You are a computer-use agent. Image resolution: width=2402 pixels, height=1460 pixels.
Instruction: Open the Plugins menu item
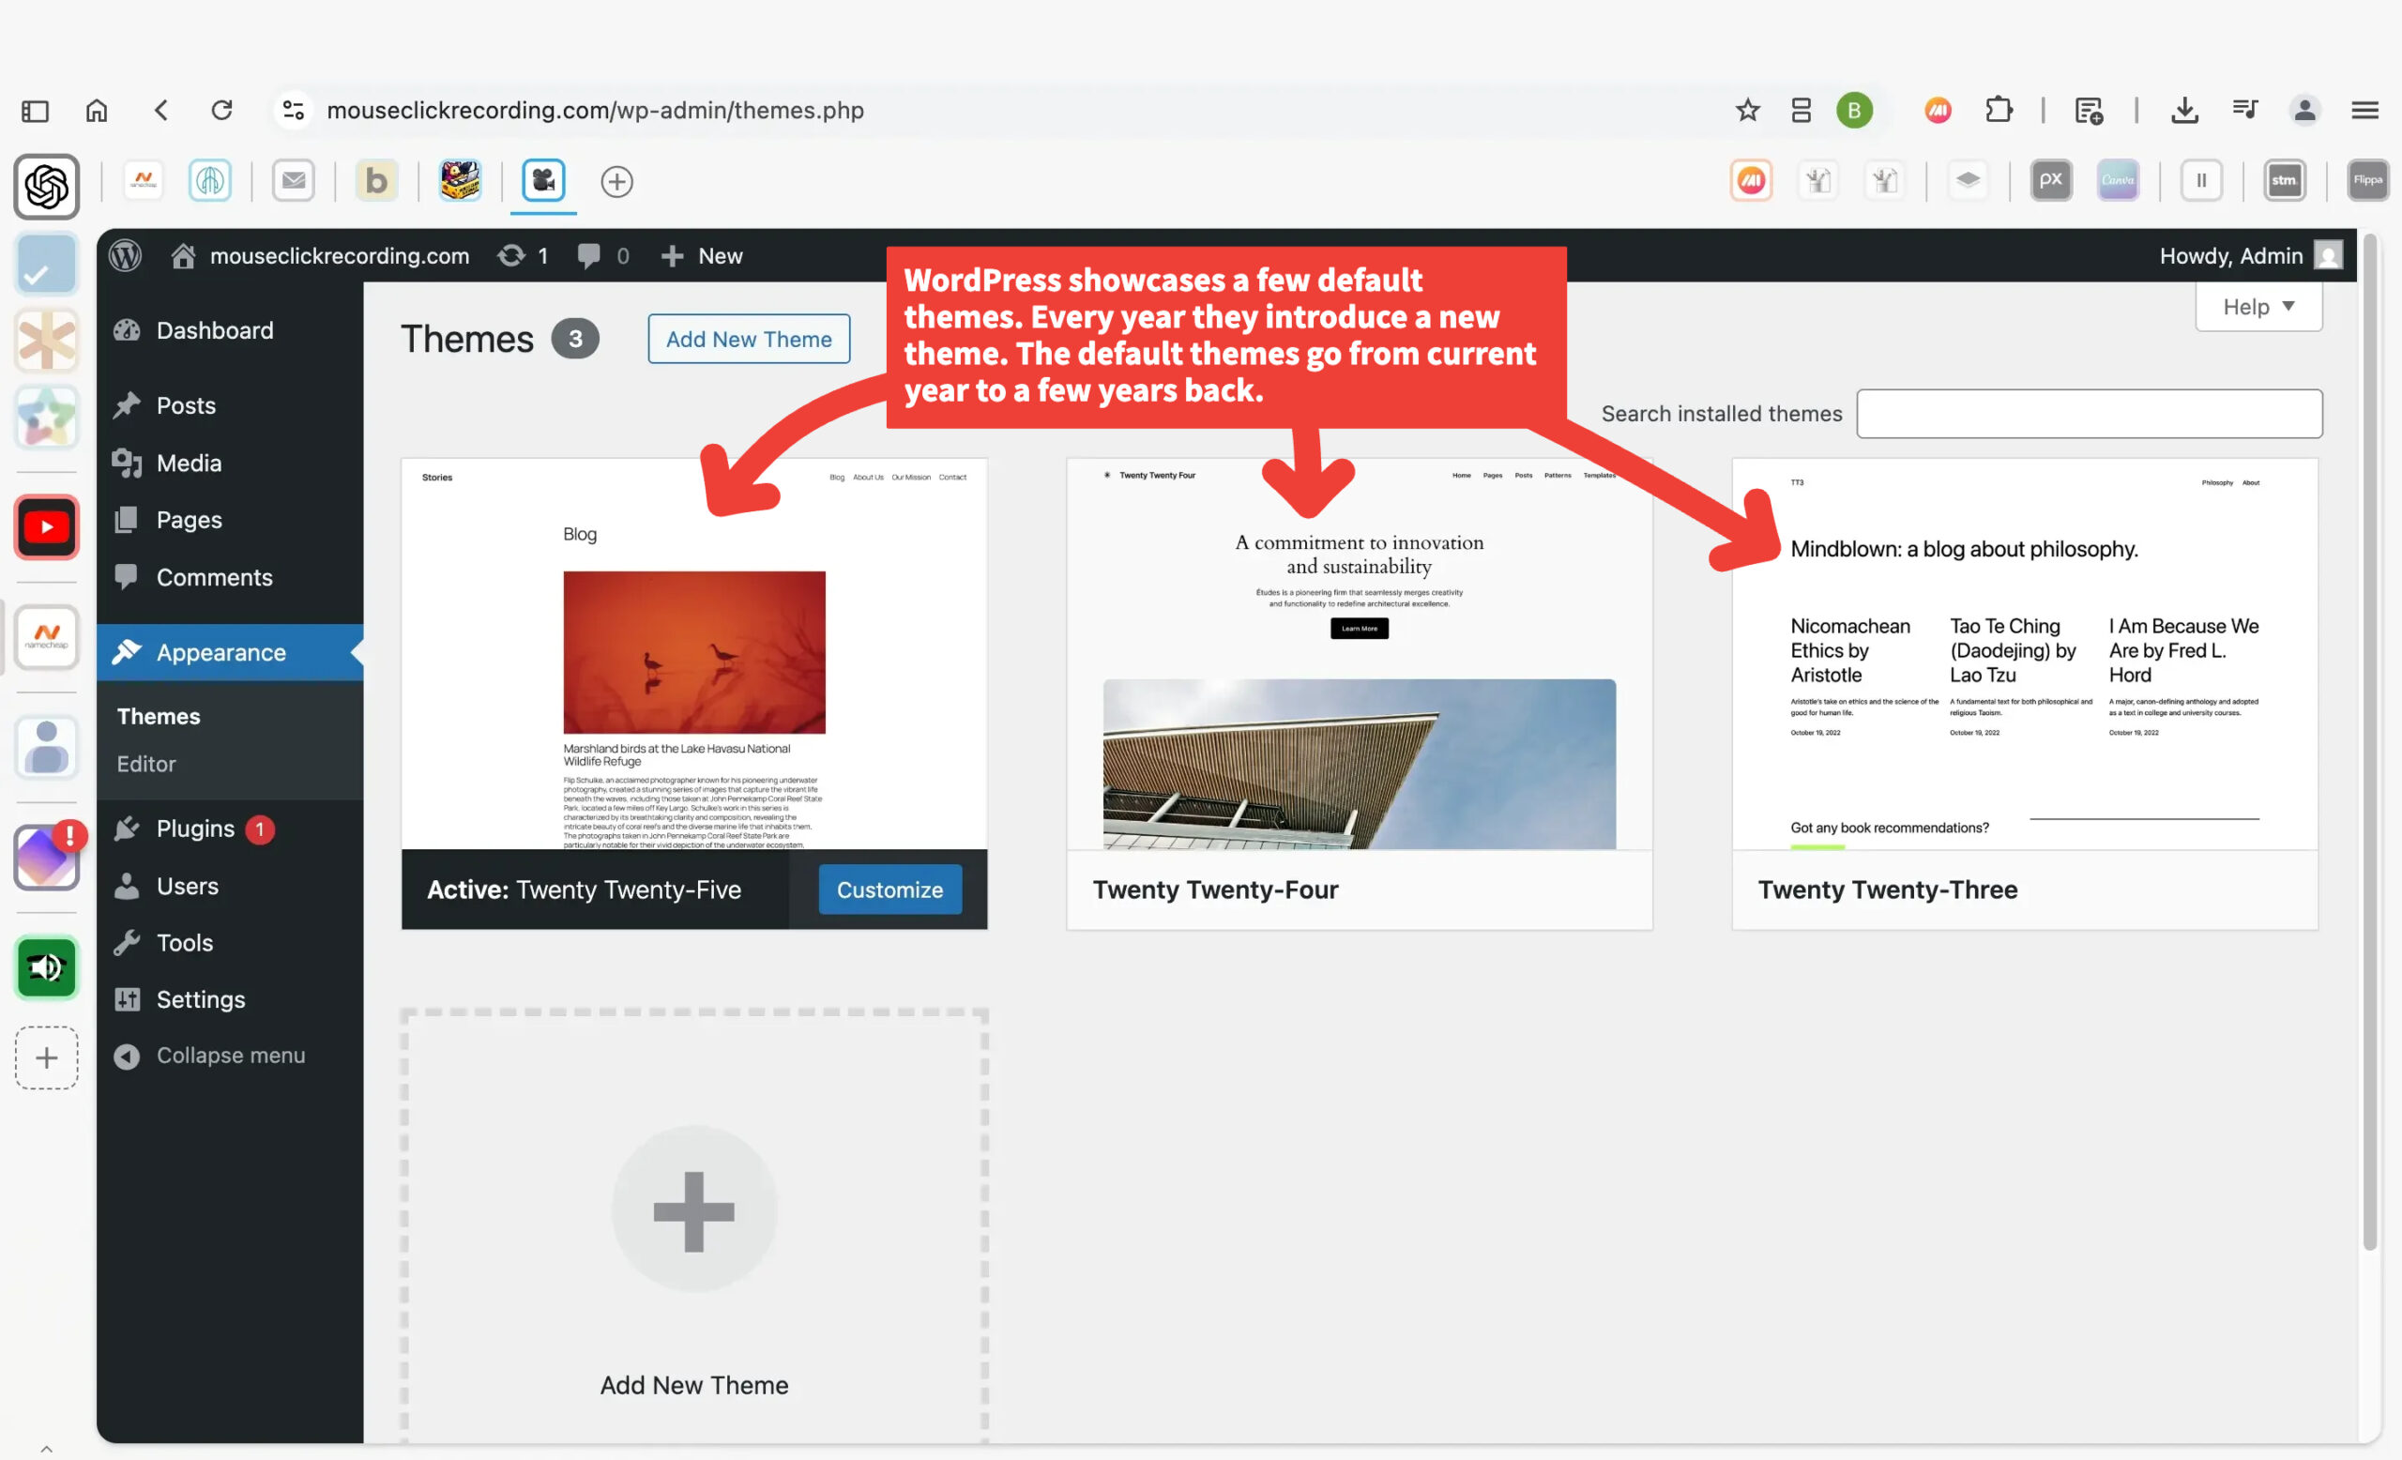[195, 829]
